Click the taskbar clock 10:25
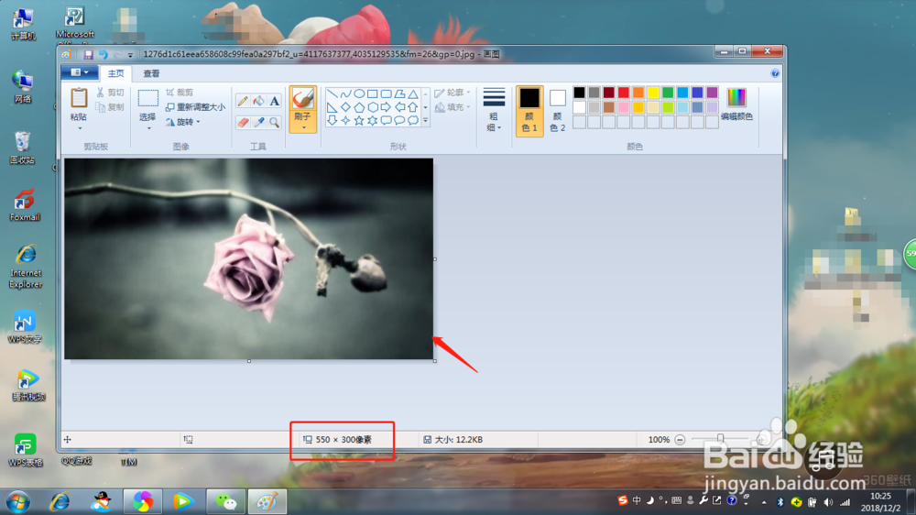This screenshot has height=515, width=916. [x=880, y=496]
